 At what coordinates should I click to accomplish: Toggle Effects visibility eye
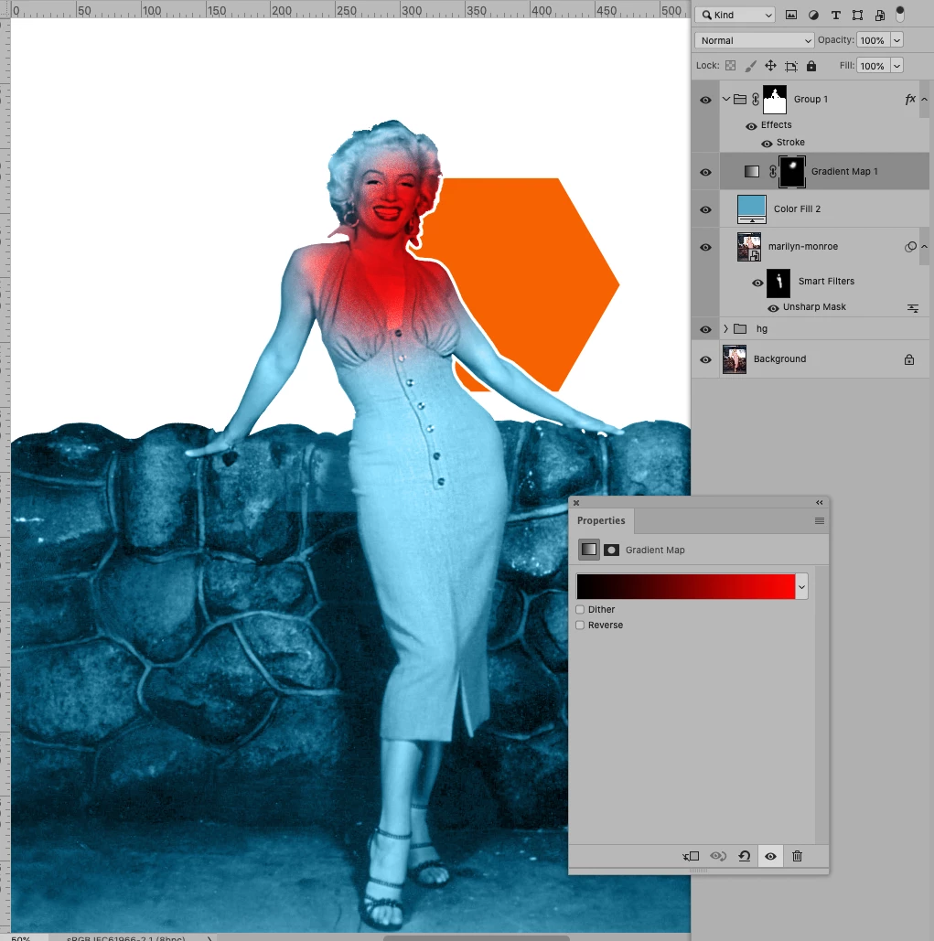click(x=751, y=126)
